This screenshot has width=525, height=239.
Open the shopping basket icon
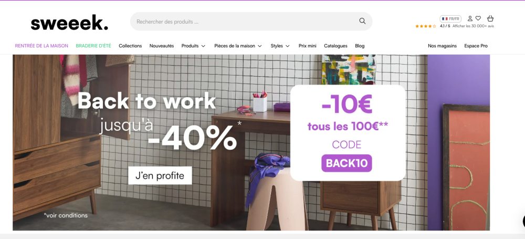point(490,18)
